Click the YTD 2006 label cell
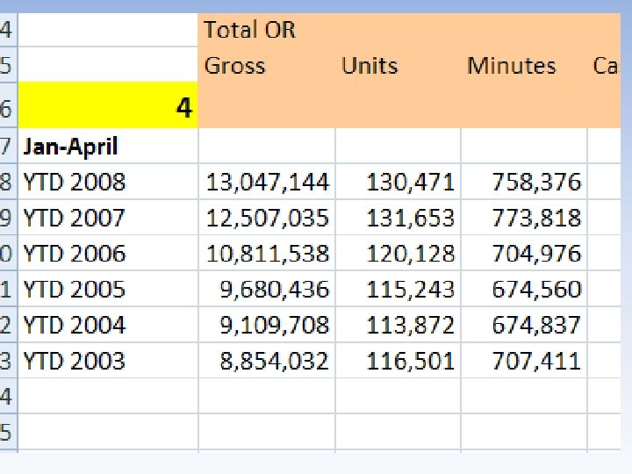The width and height of the screenshot is (632, 474). (75, 254)
